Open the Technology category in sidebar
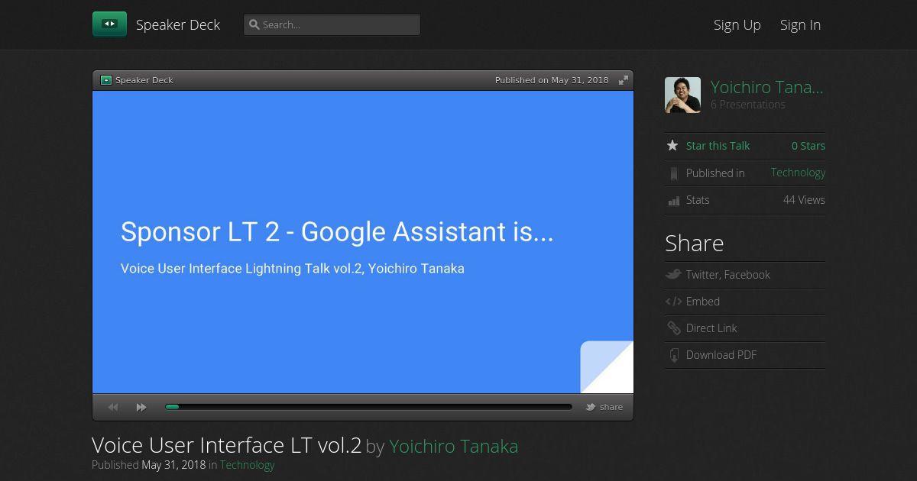This screenshot has height=481, width=917. [x=798, y=173]
